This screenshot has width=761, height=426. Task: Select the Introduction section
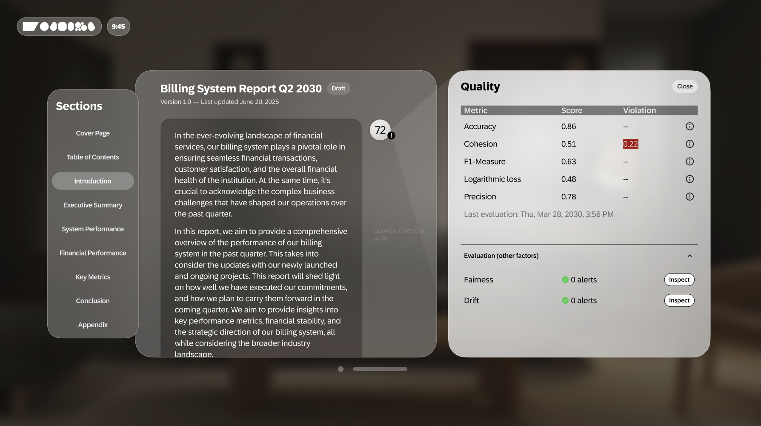point(93,181)
